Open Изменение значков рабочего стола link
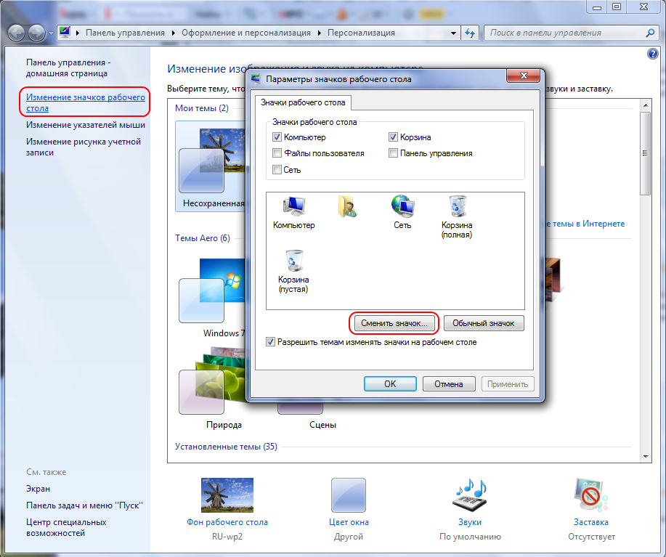666x557 pixels. pyautogui.click(x=86, y=102)
